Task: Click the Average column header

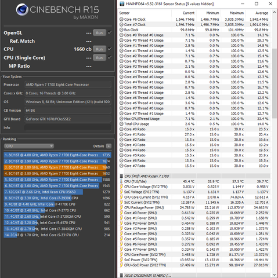Action: (262, 13)
